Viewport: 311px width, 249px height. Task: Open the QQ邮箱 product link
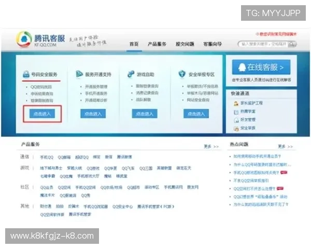click(x=64, y=157)
